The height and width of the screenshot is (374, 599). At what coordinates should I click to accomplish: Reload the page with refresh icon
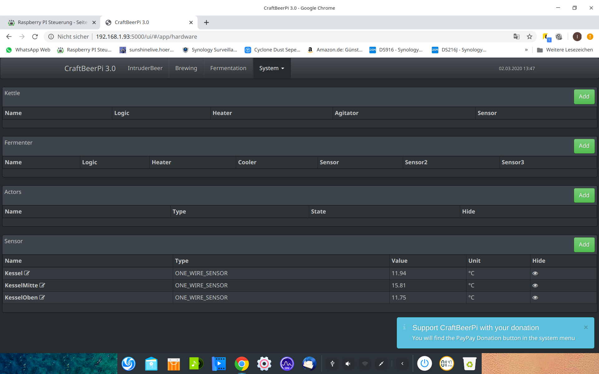(35, 37)
